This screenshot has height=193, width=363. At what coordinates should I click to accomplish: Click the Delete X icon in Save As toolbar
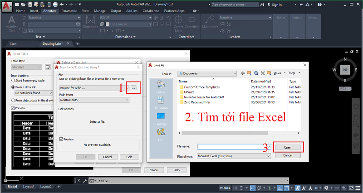tap(263, 73)
